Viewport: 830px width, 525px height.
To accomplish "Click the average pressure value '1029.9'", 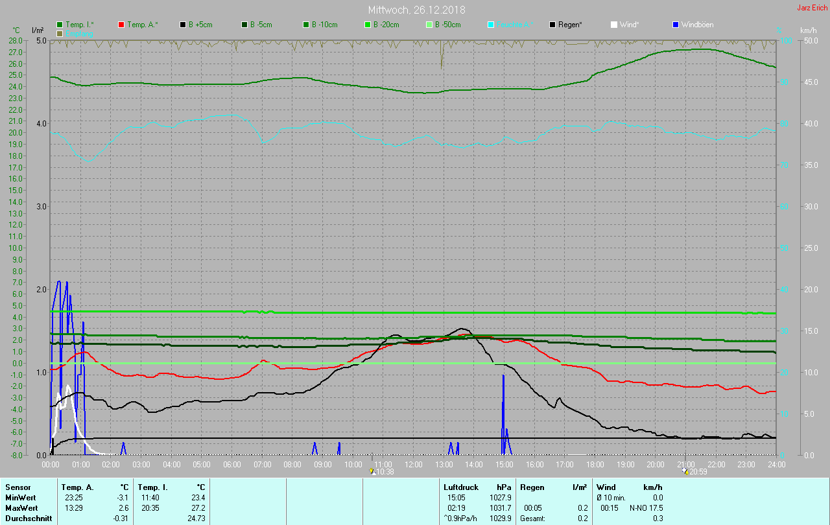I will (x=501, y=519).
